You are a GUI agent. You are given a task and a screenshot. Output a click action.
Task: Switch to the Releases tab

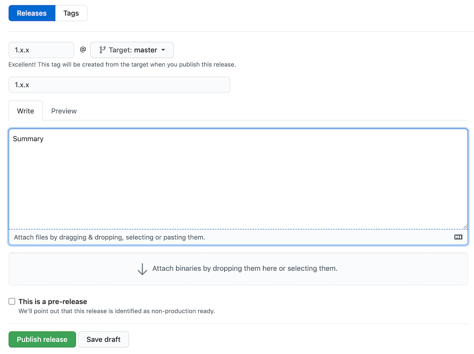point(32,13)
